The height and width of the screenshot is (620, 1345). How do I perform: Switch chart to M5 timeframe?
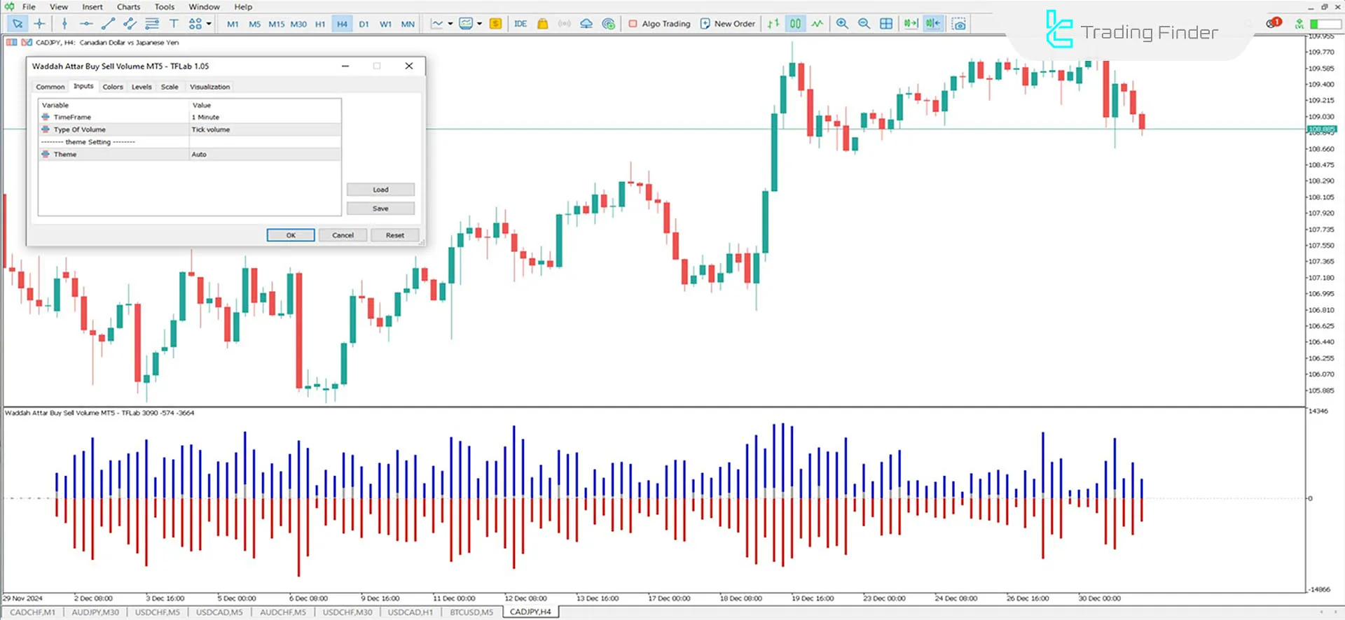(254, 24)
